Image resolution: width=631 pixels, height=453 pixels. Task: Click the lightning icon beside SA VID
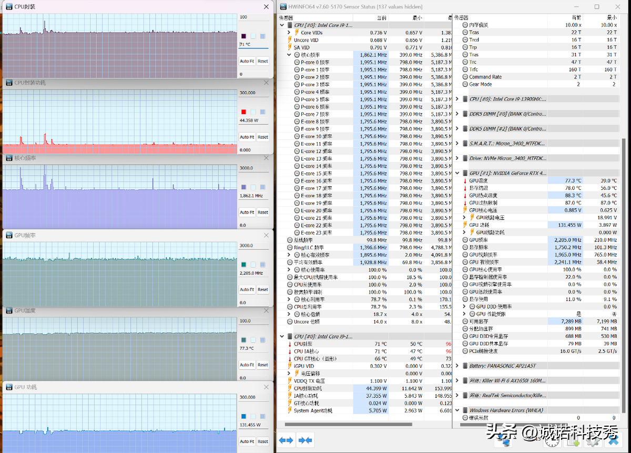click(289, 47)
